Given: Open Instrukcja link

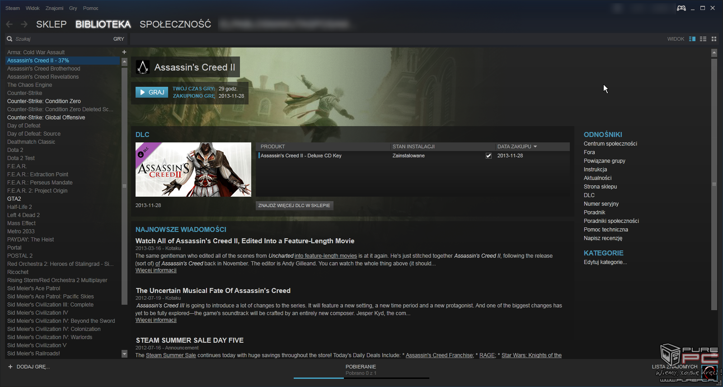Looking at the screenshot, I should [x=596, y=170].
